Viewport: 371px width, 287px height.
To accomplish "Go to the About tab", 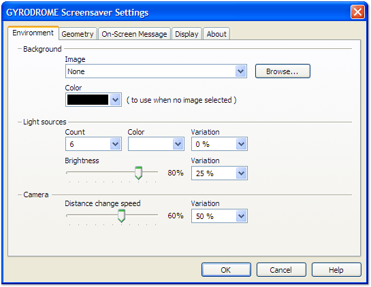I will coord(216,34).
